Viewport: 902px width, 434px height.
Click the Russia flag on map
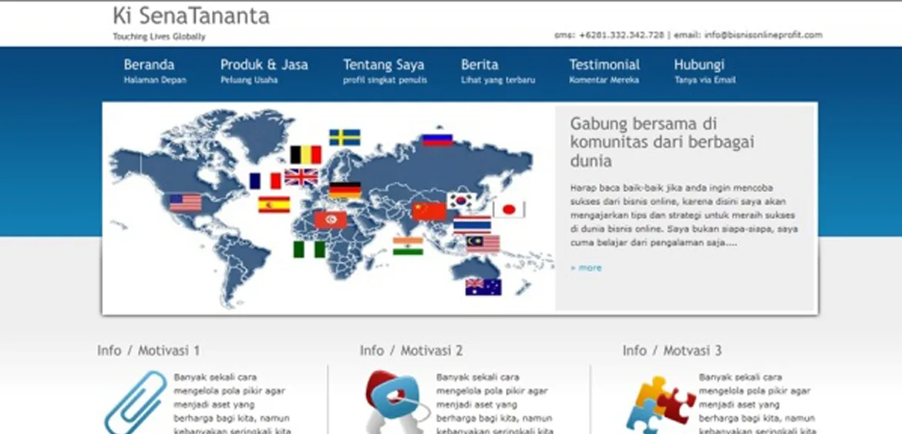pos(437,140)
